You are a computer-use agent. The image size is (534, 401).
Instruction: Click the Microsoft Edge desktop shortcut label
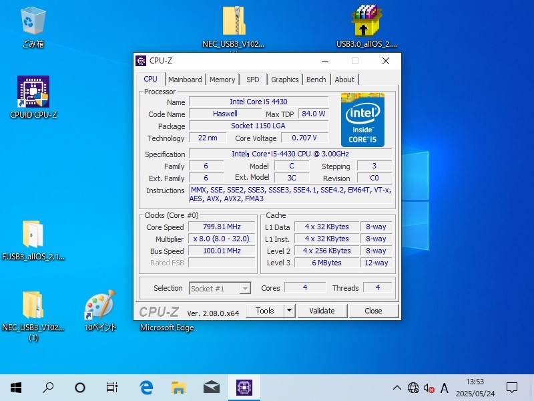click(167, 327)
